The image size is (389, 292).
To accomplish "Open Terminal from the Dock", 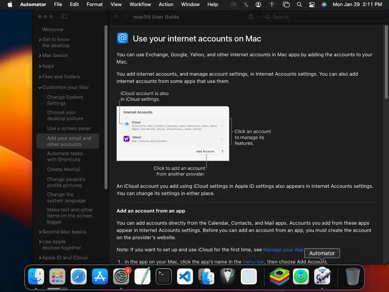I will (164, 276).
